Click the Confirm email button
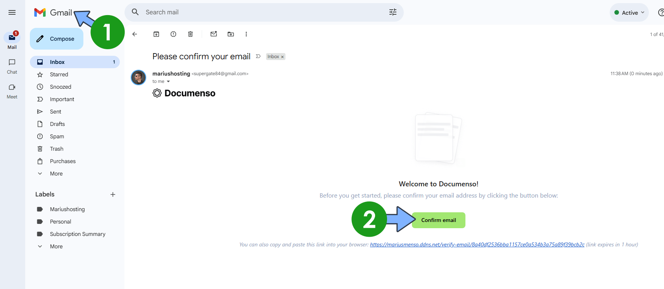 (x=439, y=220)
